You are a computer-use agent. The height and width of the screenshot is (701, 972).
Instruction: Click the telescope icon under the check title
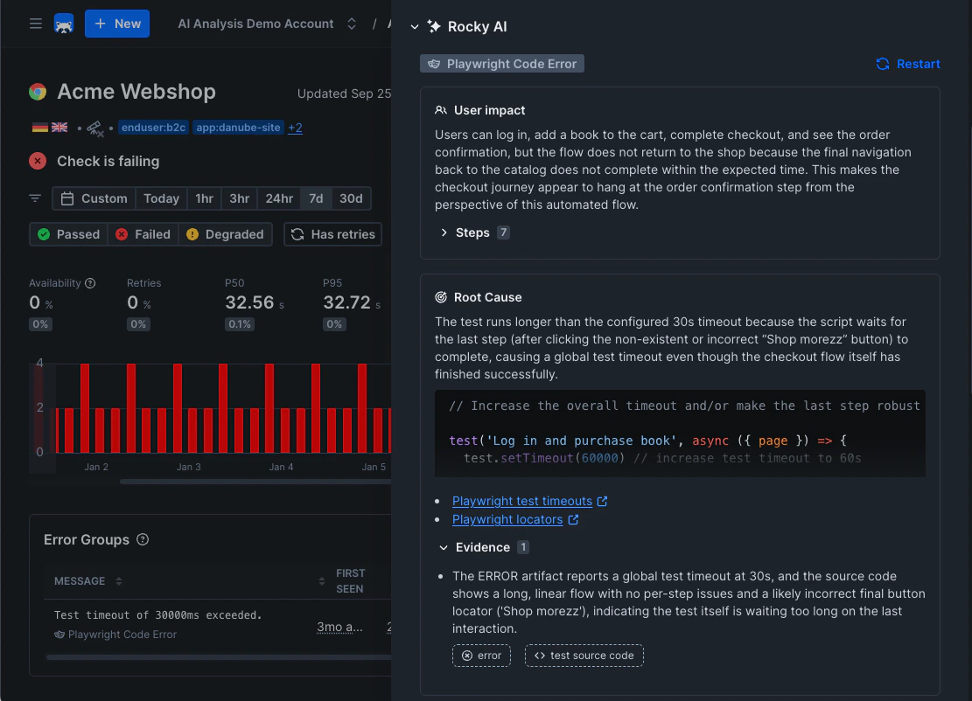(x=95, y=129)
